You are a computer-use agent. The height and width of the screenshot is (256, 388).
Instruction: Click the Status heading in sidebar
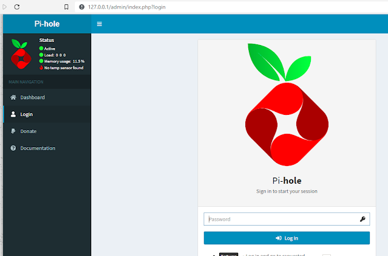click(47, 40)
